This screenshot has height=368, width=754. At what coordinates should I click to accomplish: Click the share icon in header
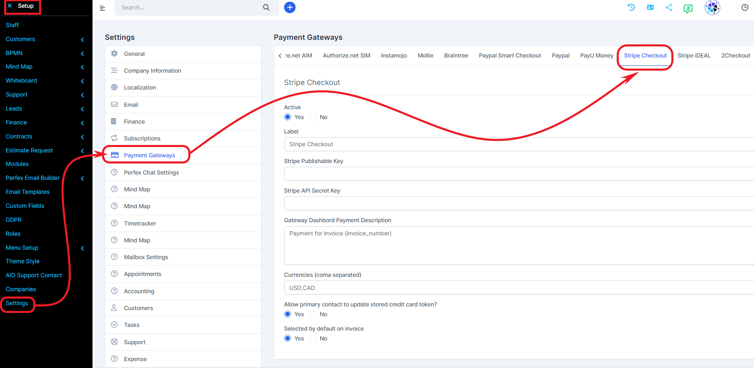point(669,7)
